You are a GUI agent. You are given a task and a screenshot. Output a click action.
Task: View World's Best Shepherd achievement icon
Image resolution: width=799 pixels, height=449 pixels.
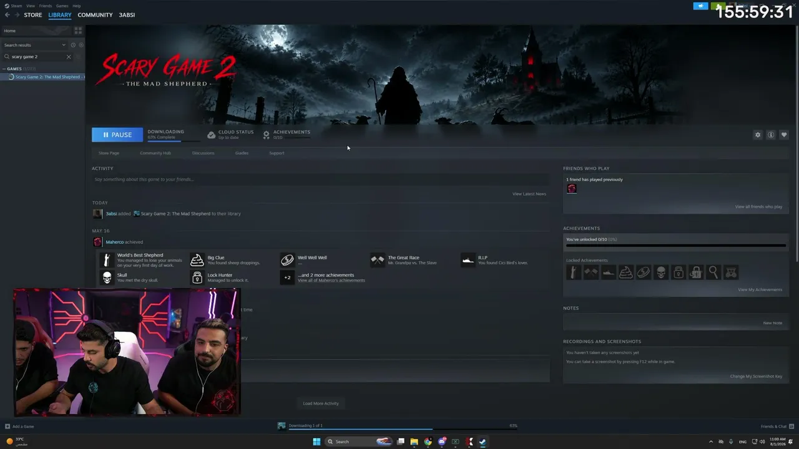click(x=107, y=260)
